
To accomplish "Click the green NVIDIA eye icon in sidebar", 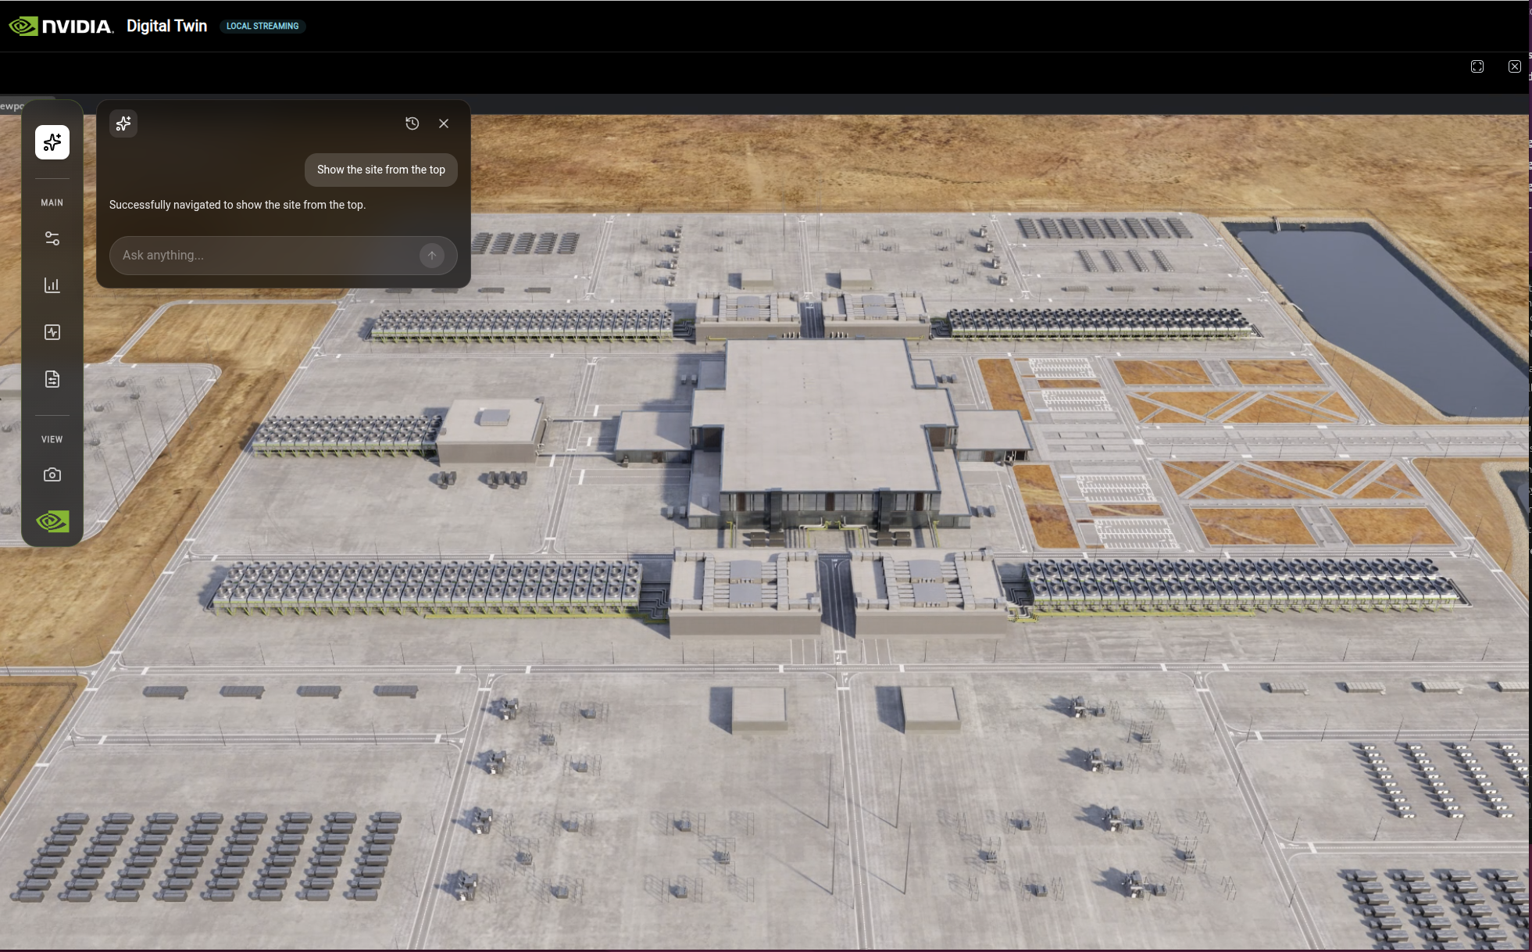I will pyautogui.click(x=52, y=521).
